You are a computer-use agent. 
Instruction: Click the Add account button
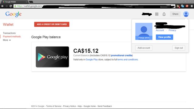click(x=144, y=48)
